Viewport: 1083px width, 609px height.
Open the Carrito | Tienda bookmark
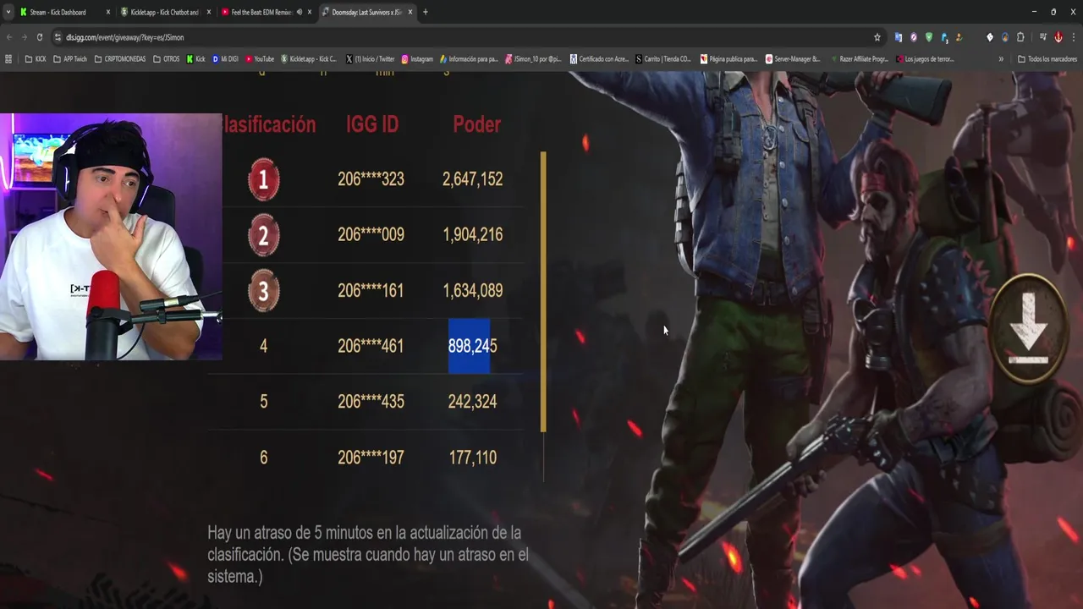pos(663,59)
